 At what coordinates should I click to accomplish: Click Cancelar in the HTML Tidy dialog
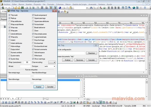click(92, 60)
